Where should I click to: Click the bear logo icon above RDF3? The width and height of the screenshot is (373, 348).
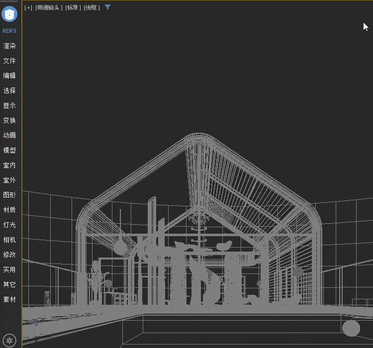(x=10, y=14)
